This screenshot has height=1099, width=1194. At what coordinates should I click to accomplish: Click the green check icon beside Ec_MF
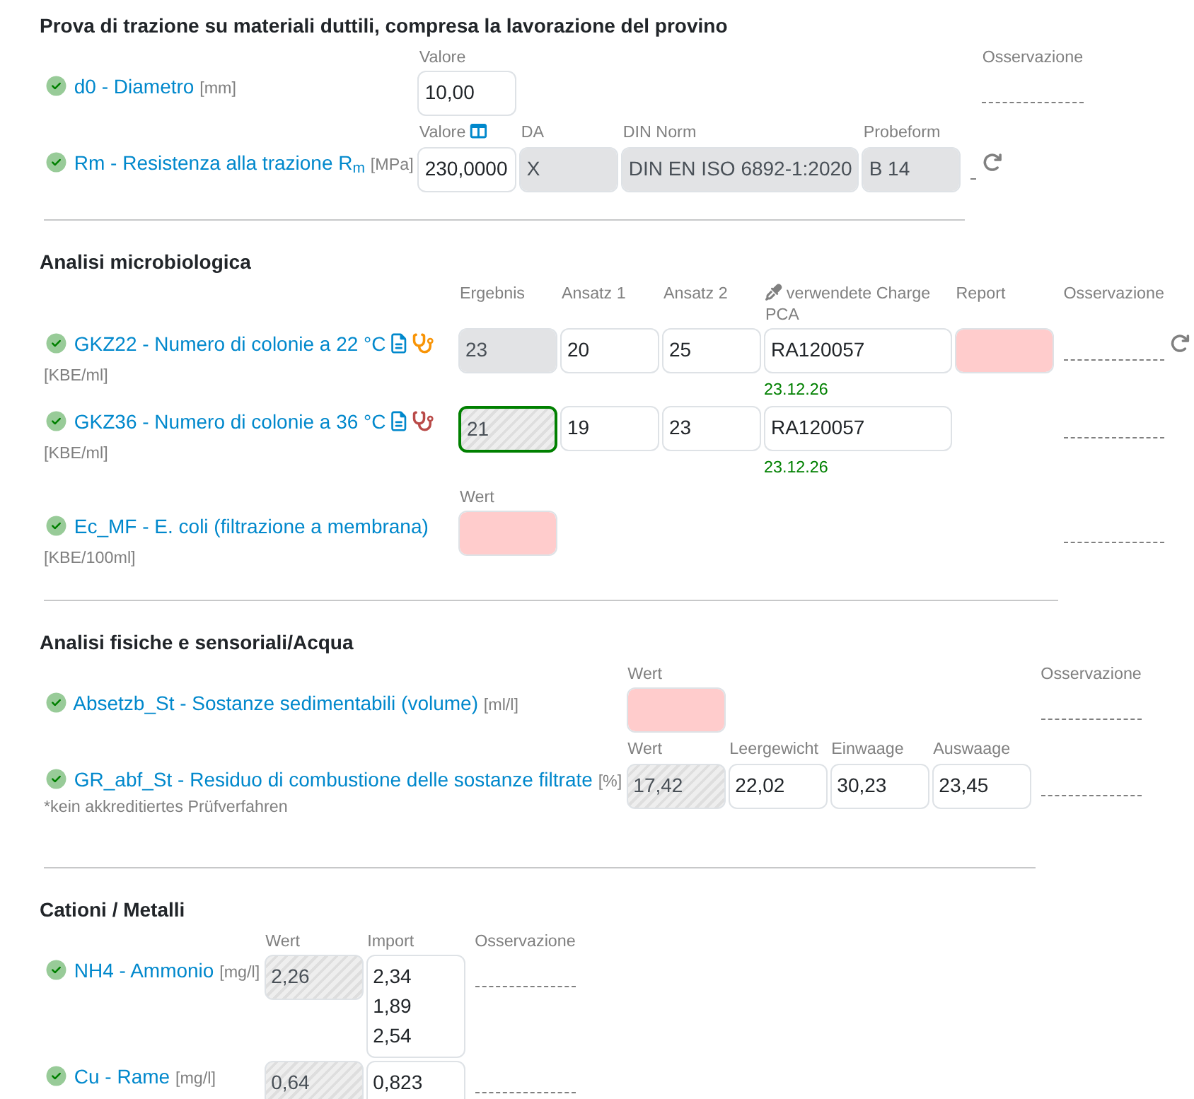pos(56,526)
